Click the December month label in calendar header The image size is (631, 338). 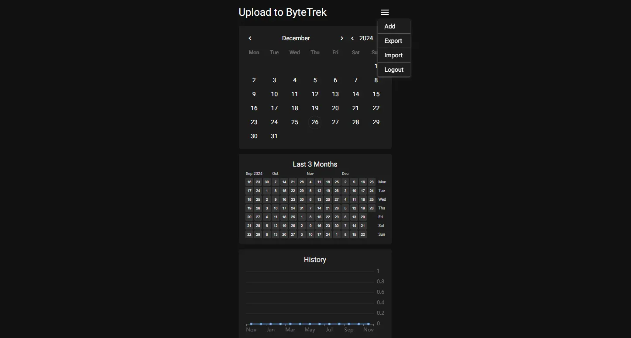296,38
